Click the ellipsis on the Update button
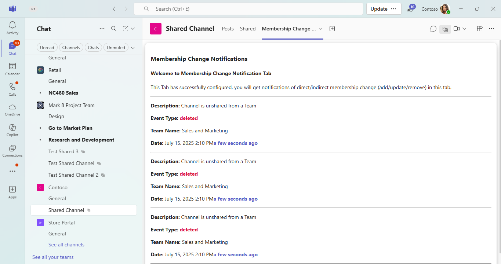501x264 pixels. [393, 9]
